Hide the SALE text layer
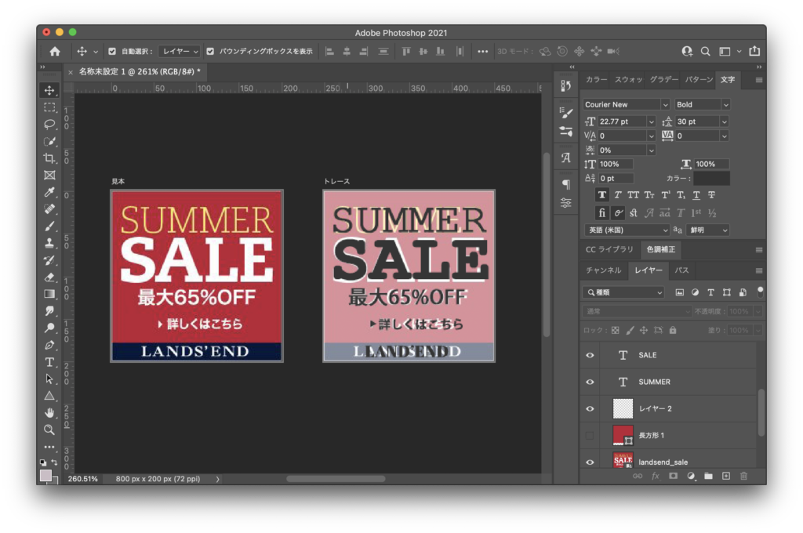 click(x=590, y=355)
